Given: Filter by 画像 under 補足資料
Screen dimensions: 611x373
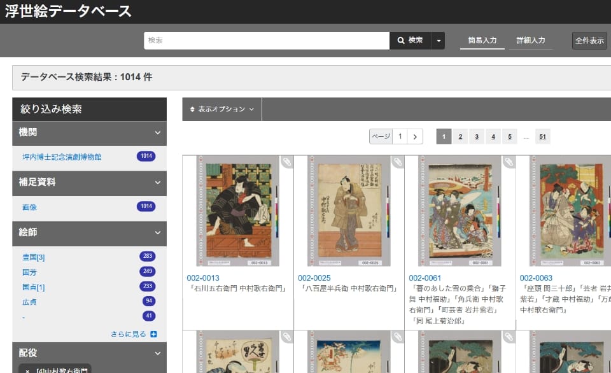Looking at the screenshot, I should pos(30,208).
